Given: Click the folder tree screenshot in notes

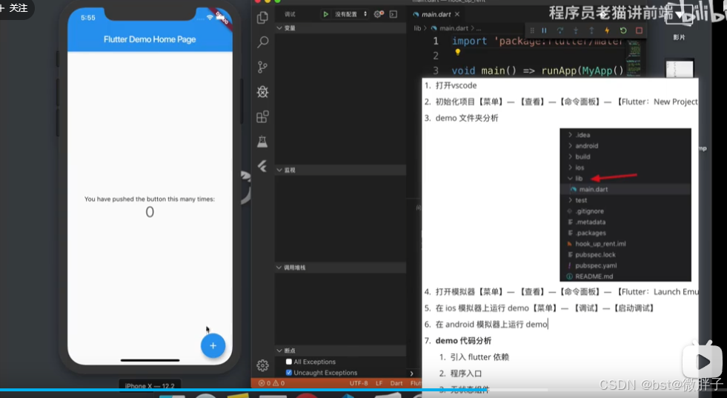Looking at the screenshot, I should 625,205.
